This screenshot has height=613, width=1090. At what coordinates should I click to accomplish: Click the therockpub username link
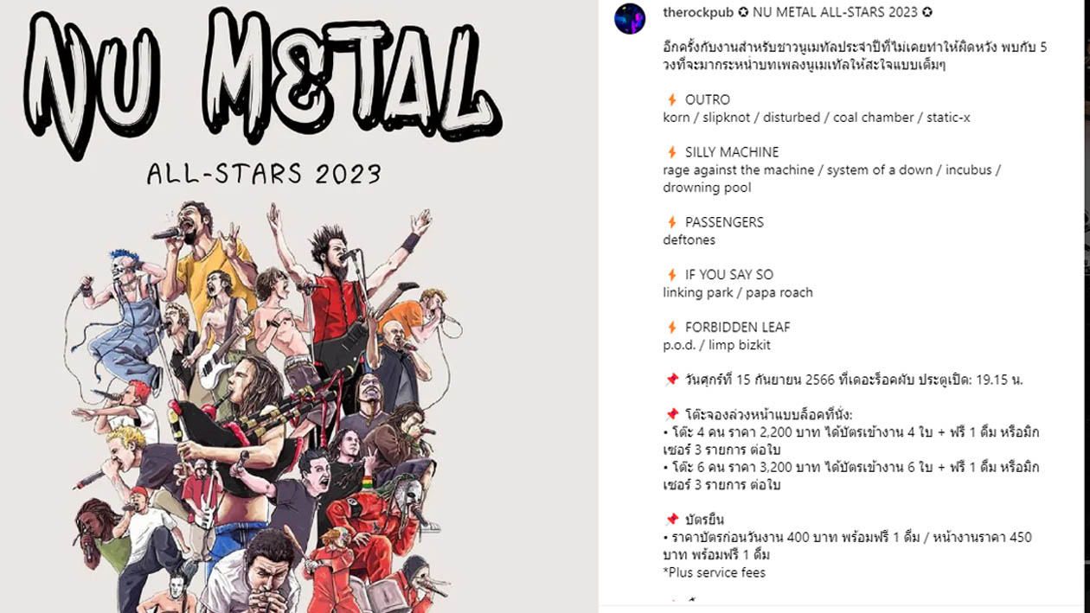point(697,12)
